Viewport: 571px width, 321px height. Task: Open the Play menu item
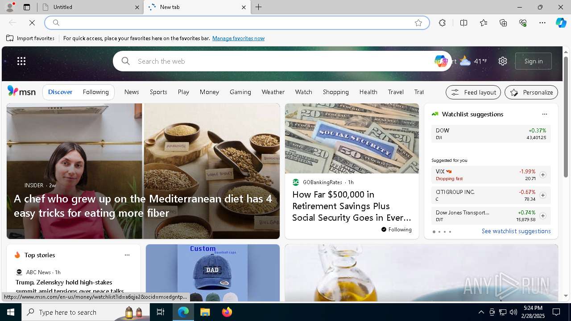(183, 92)
